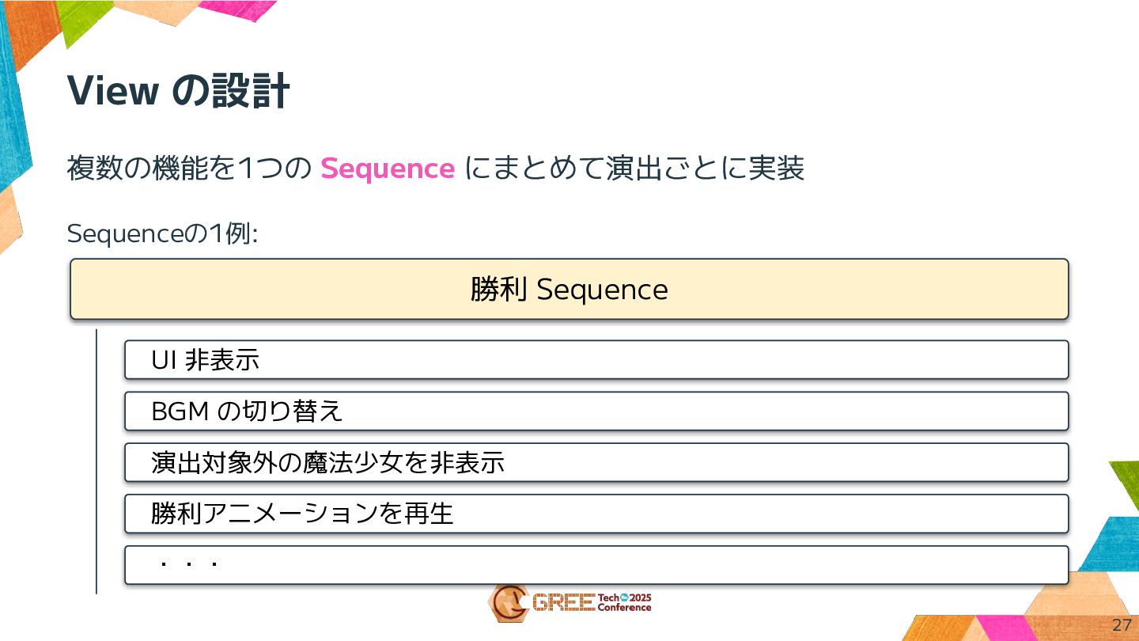Viewport: 1139px width, 641px height.
Task: Click the vertical tree line left of items
Action: click(96, 461)
